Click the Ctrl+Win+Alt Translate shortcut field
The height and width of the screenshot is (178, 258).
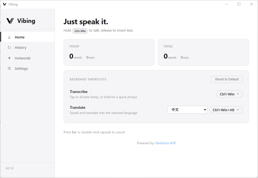(223, 110)
